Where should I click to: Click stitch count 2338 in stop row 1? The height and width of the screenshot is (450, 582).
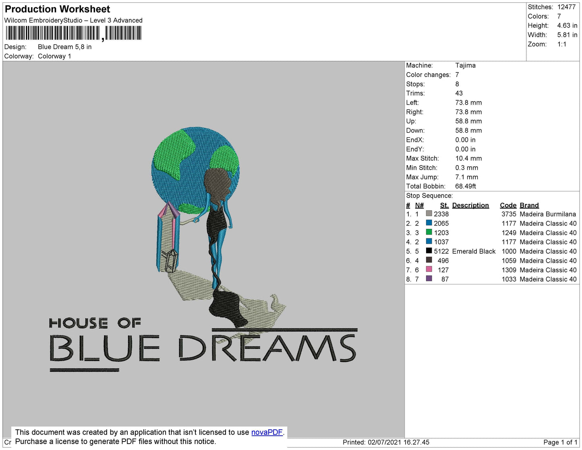441,214
